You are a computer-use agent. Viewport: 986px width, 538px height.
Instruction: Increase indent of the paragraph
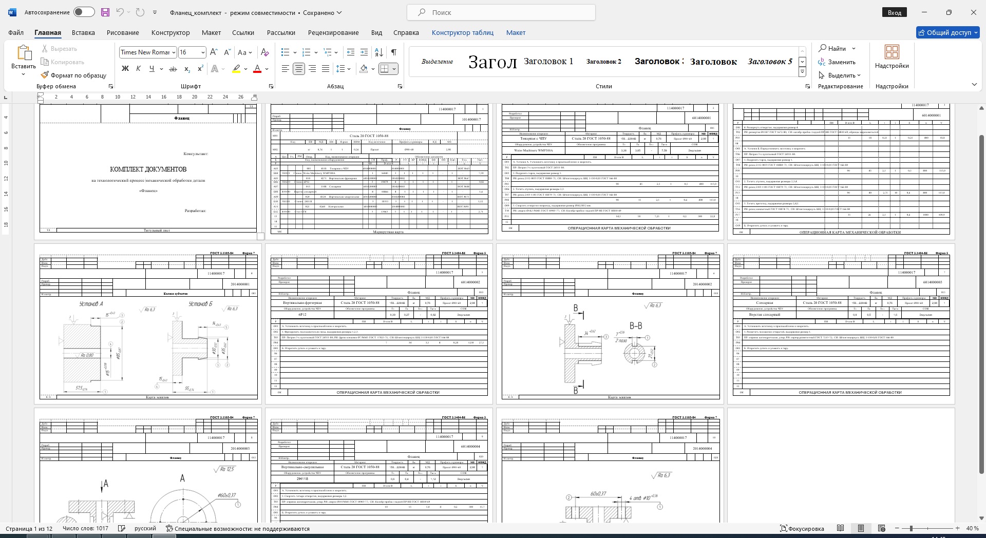[364, 52]
